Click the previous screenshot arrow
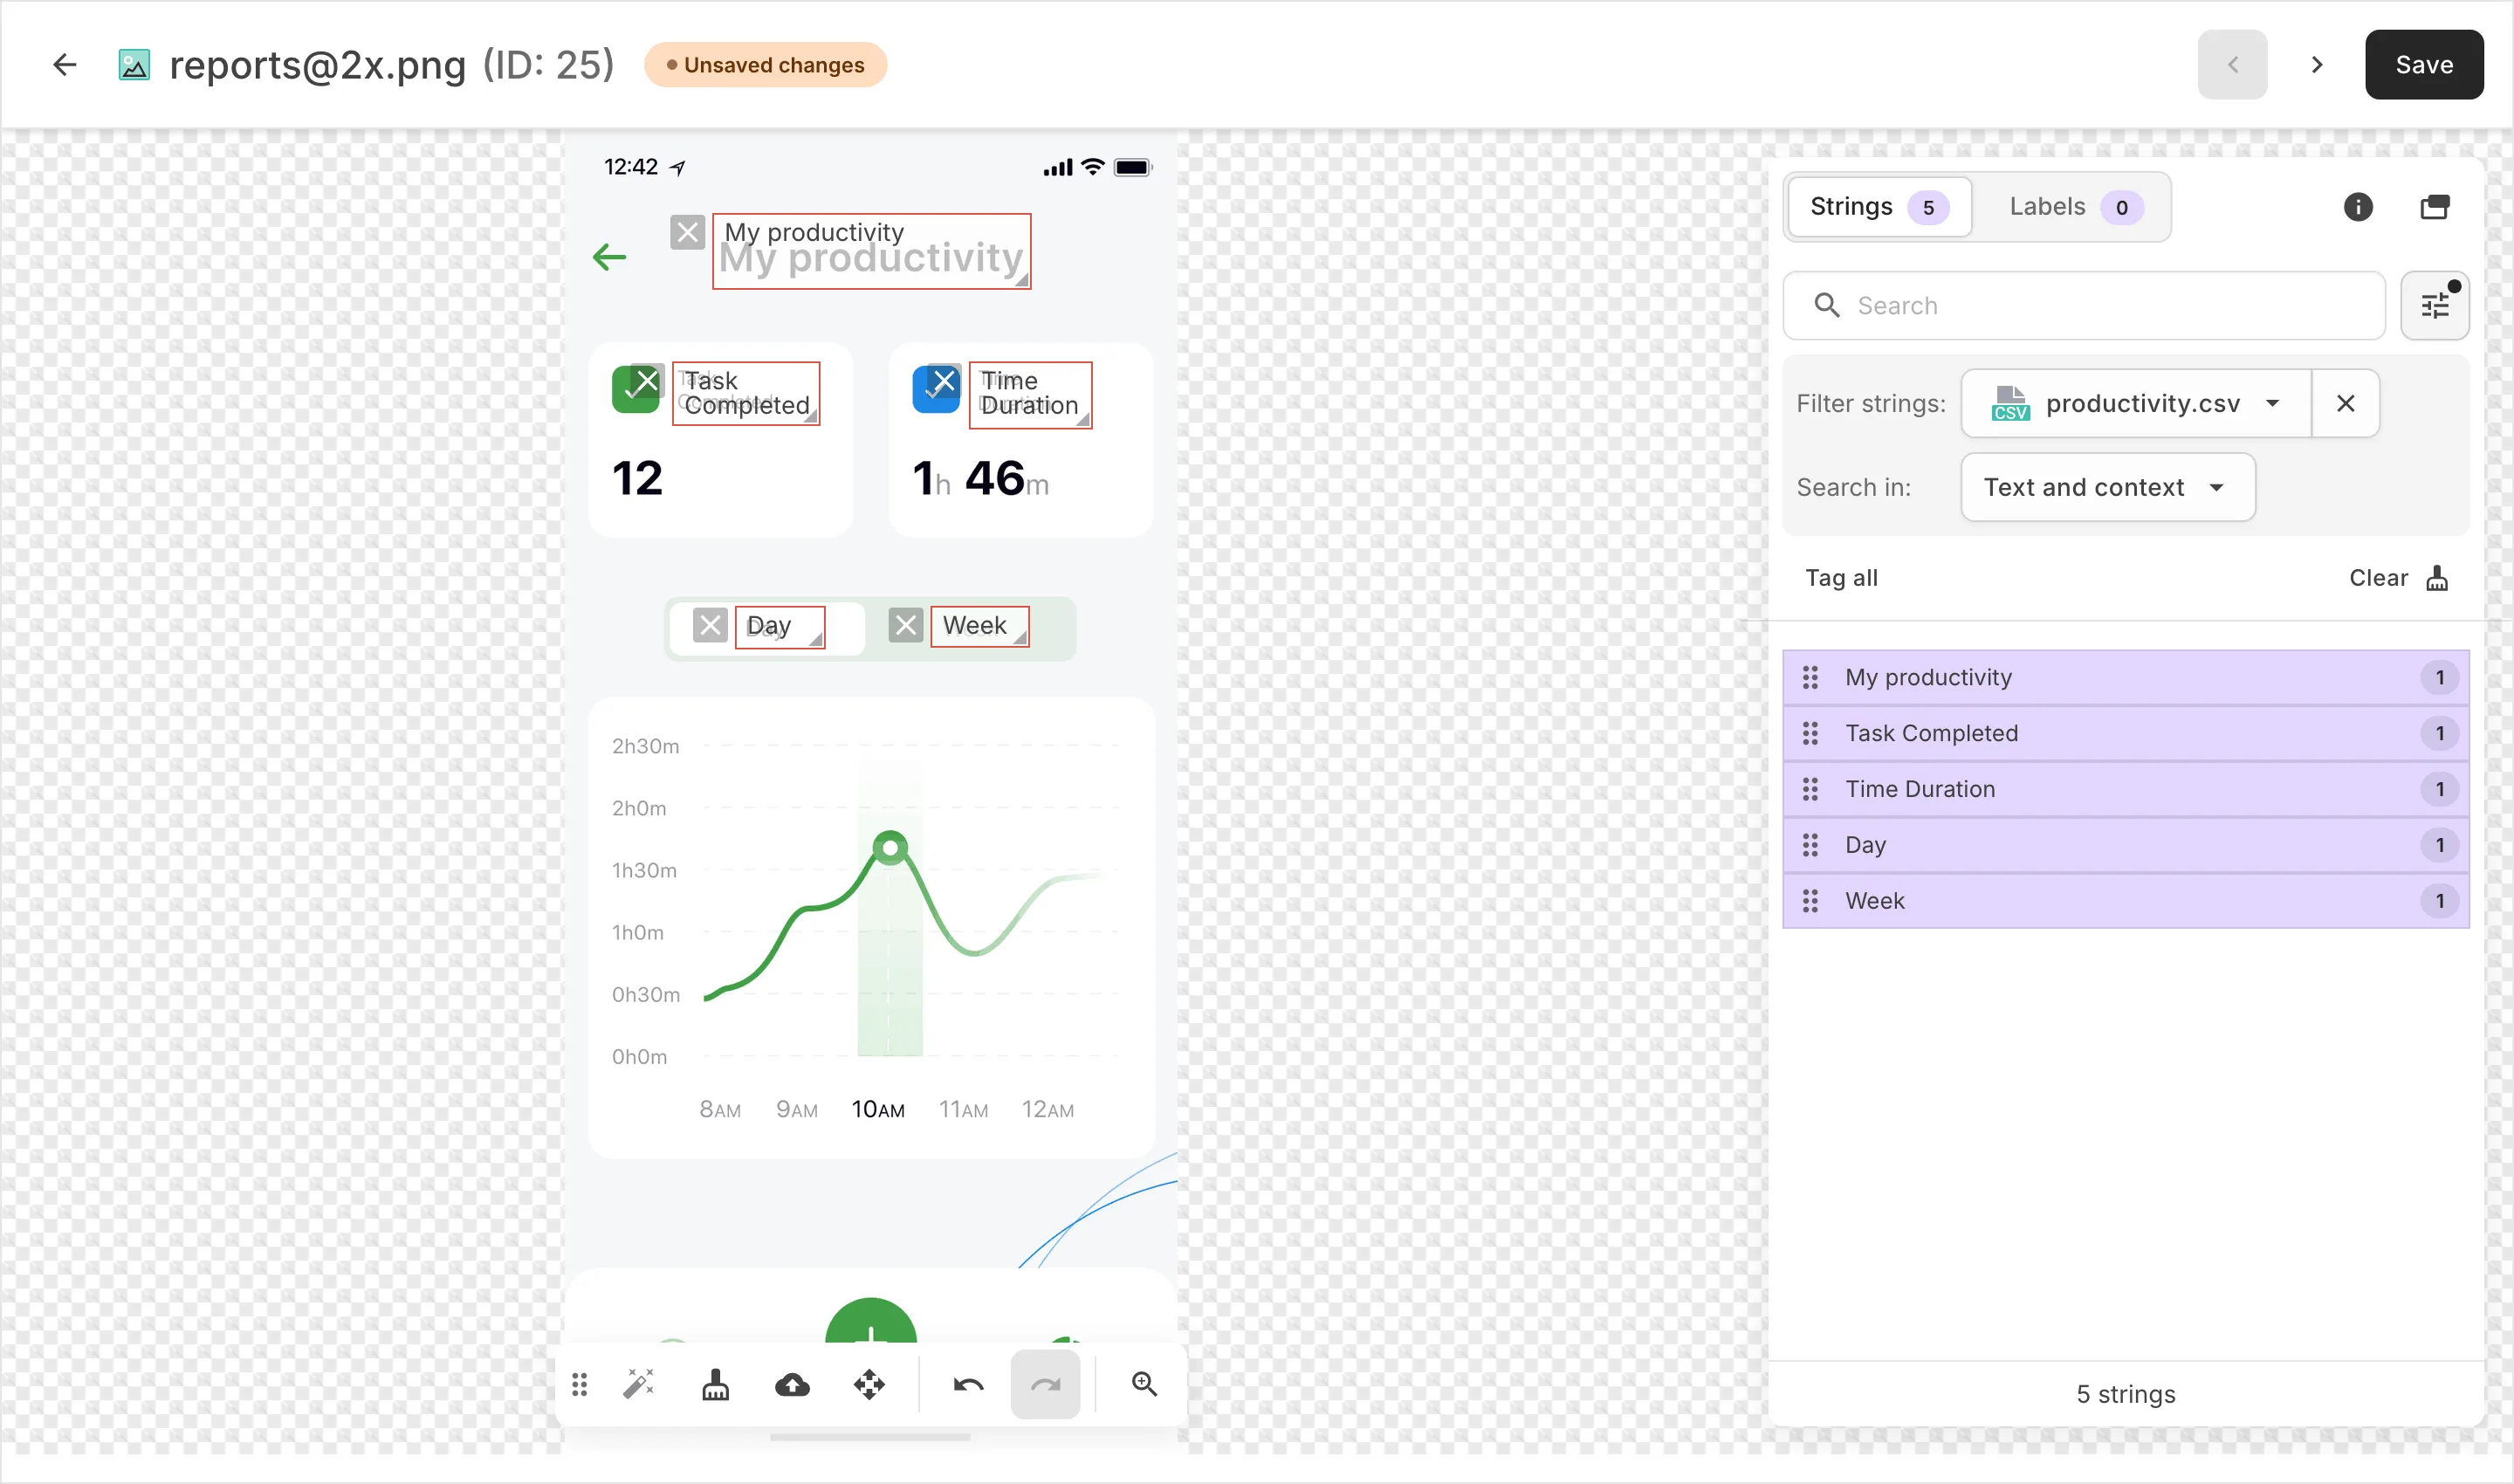Screen dimensions: 2514x1484 click(x=2232, y=65)
